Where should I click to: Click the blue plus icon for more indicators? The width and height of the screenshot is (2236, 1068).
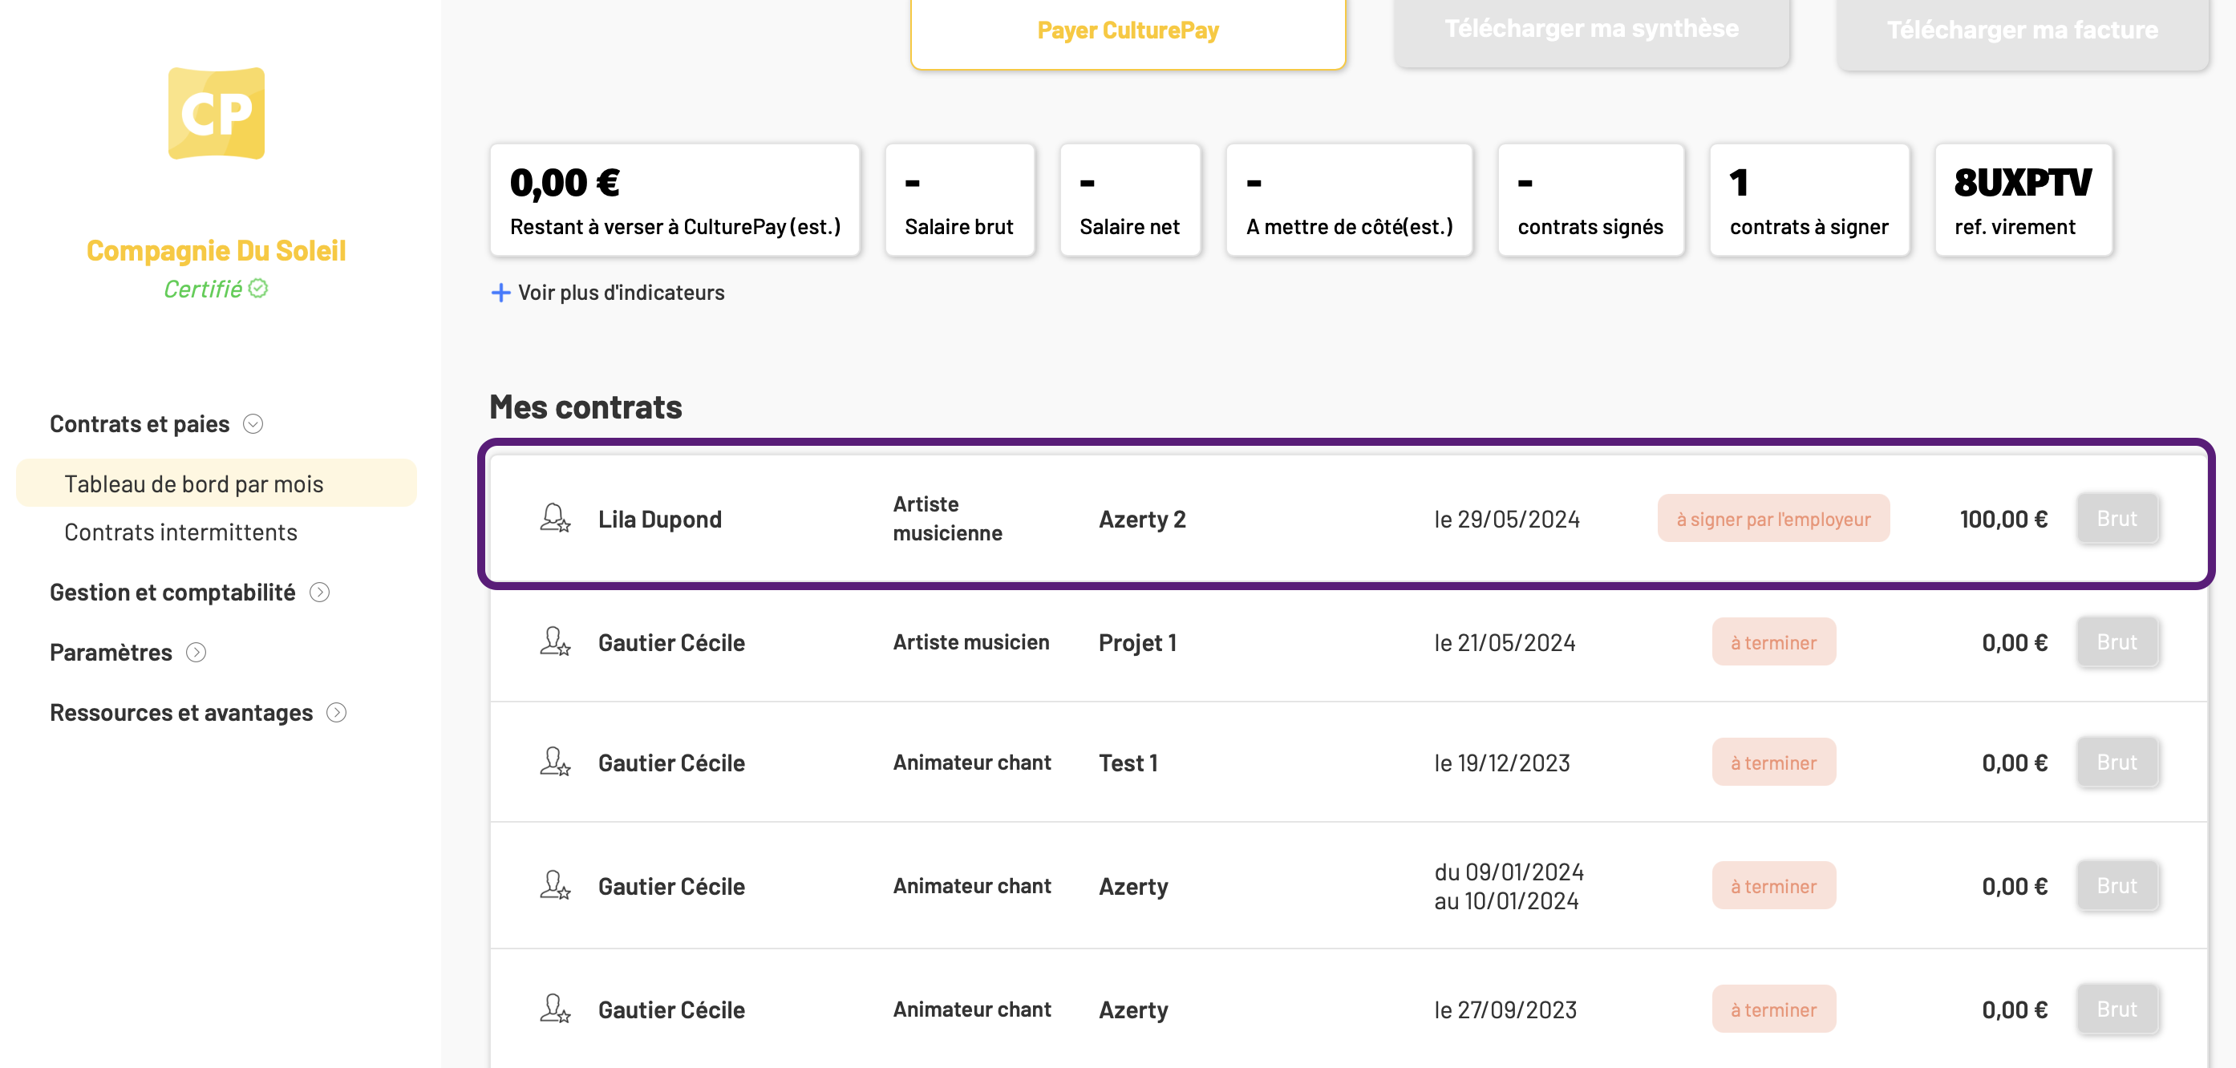500,293
